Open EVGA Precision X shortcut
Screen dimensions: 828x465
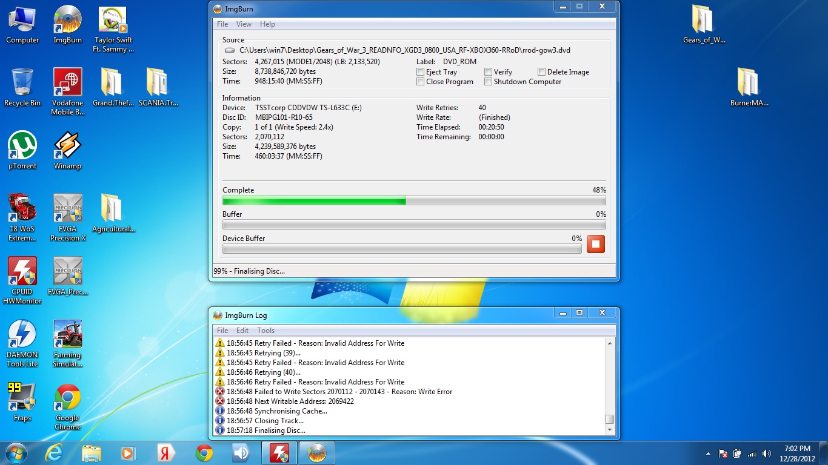coord(67,218)
